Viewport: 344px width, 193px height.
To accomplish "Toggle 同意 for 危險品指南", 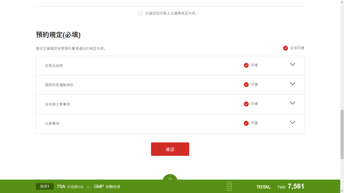I will coord(246,65).
